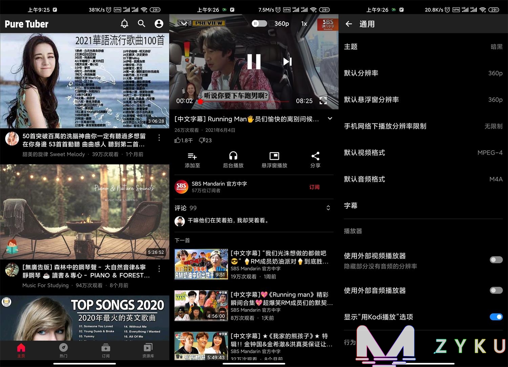Open 甜美的旋律 Sweet Melody channel avatar
This screenshot has width=508, height=367.
coord(12,139)
